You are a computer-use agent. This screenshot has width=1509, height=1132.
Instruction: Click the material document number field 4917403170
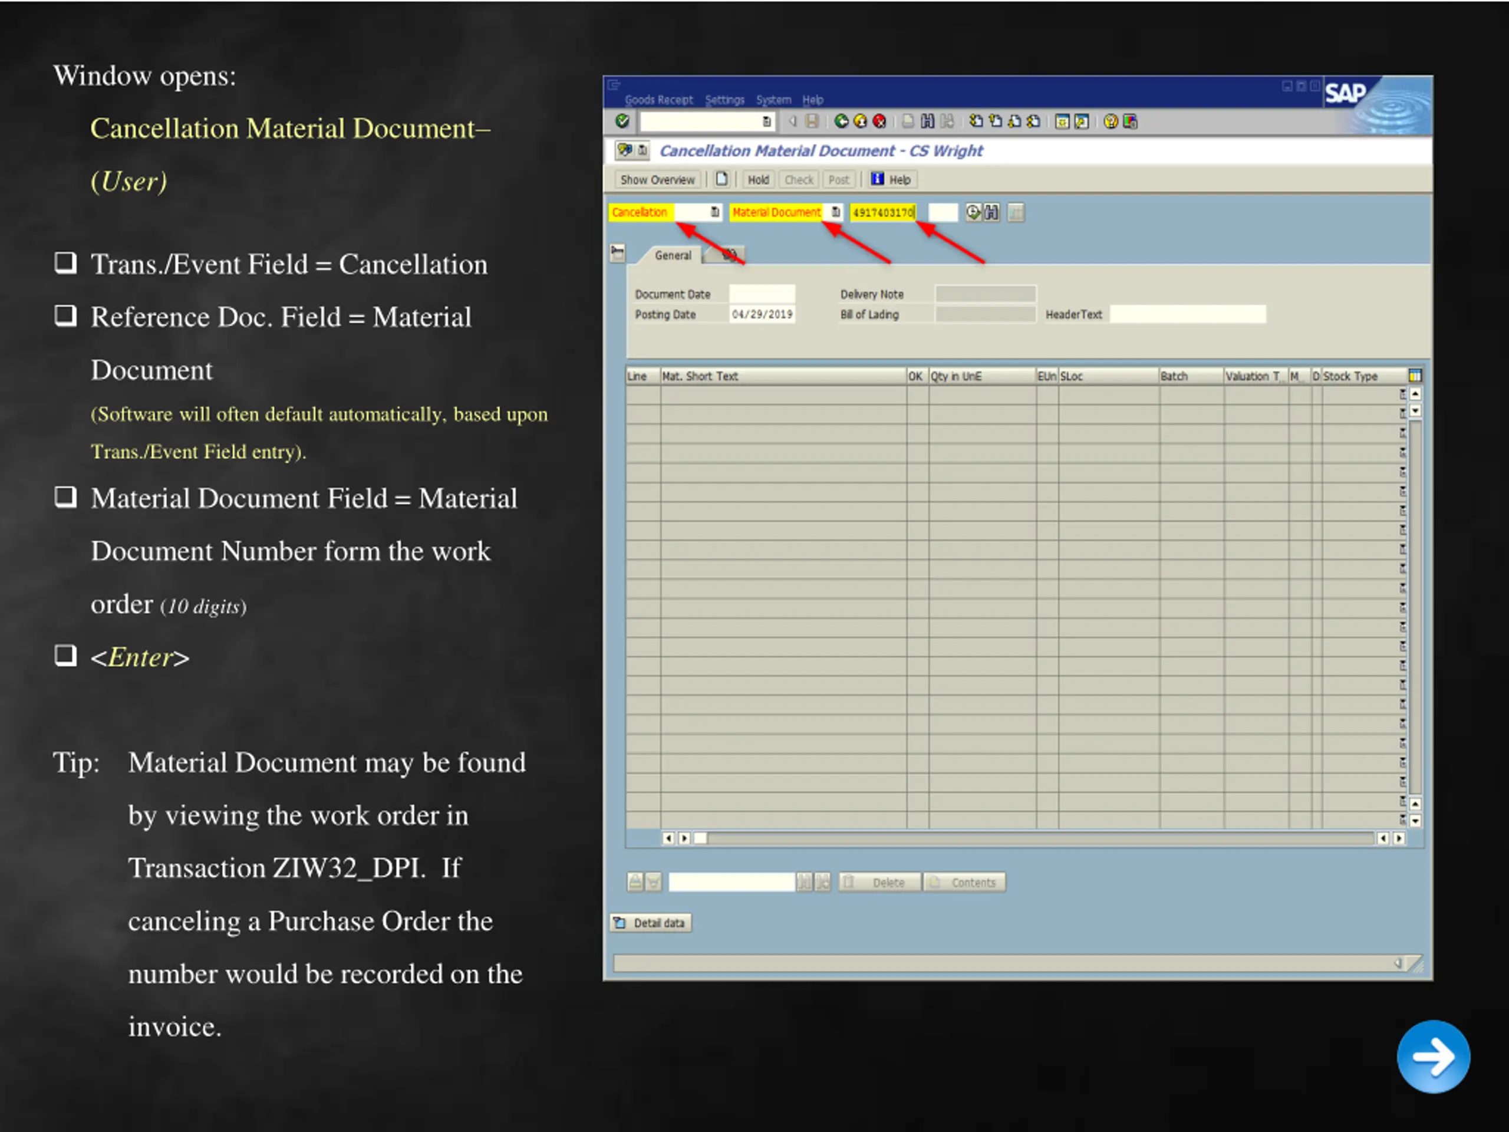point(883,212)
